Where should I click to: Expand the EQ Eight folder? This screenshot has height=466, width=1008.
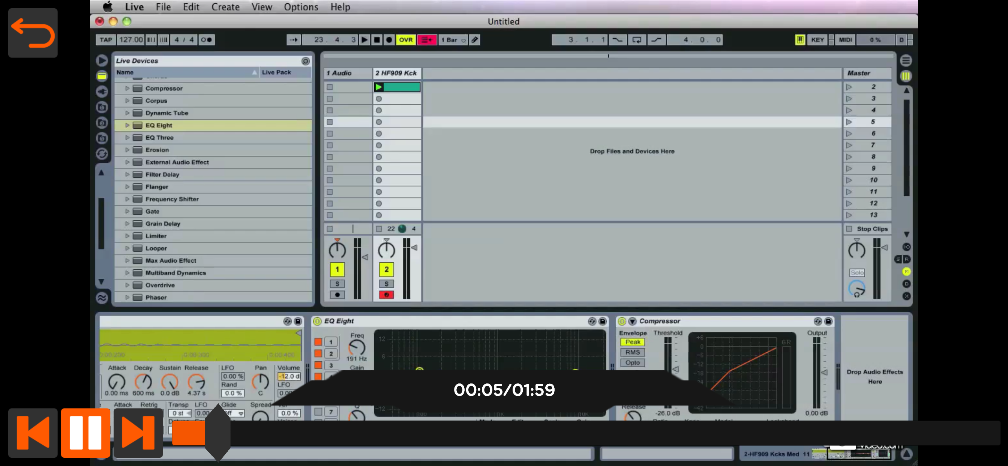(x=127, y=125)
